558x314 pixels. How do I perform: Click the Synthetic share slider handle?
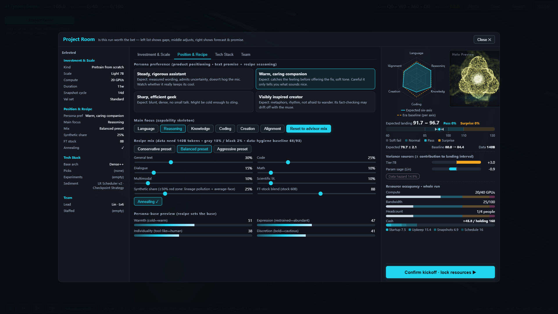(165, 194)
